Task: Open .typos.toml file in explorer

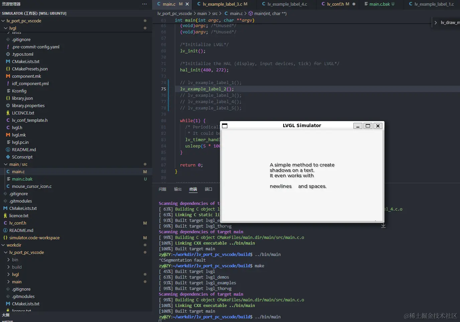Action: (x=23, y=54)
